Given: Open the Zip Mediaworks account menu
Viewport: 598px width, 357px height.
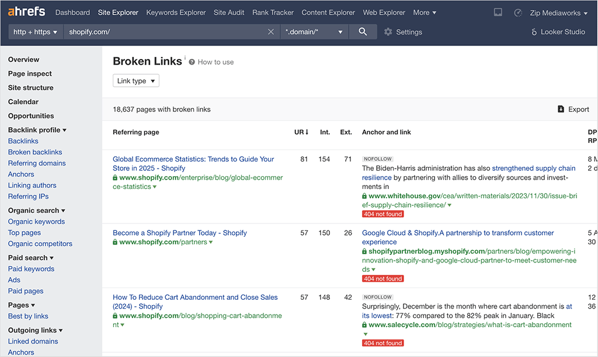Looking at the screenshot, I should point(559,13).
